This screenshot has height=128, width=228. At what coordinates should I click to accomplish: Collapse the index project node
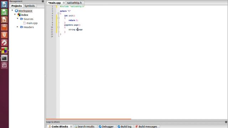pyautogui.click(x=15, y=15)
